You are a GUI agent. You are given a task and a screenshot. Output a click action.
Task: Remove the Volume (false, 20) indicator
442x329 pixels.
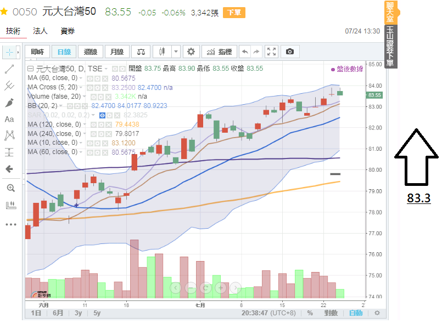[109, 97]
